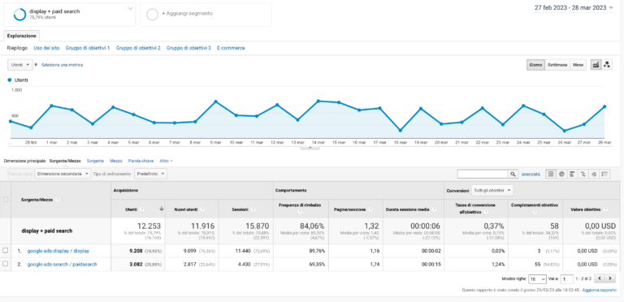Open the Tutti gli obiettivi dropdown
Screen dimensions: 624x302
coord(492,191)
